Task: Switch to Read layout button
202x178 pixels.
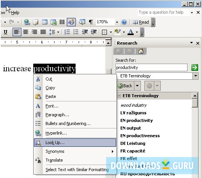Action: pyautogui.click(x=141, y=22)
